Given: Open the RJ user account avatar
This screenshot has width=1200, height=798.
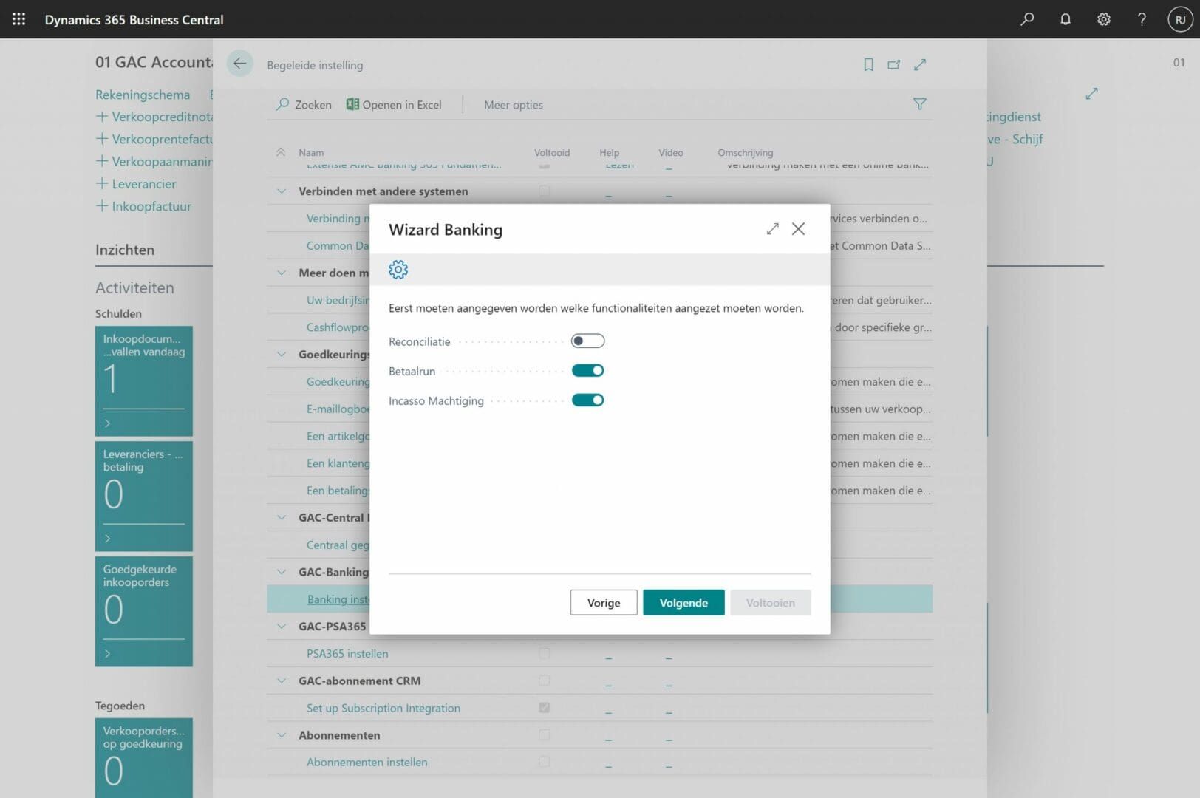Looking at the screenshot, I should click(1180, 19).
